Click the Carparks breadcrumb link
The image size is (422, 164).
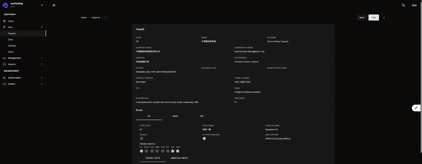pos(96,18)
